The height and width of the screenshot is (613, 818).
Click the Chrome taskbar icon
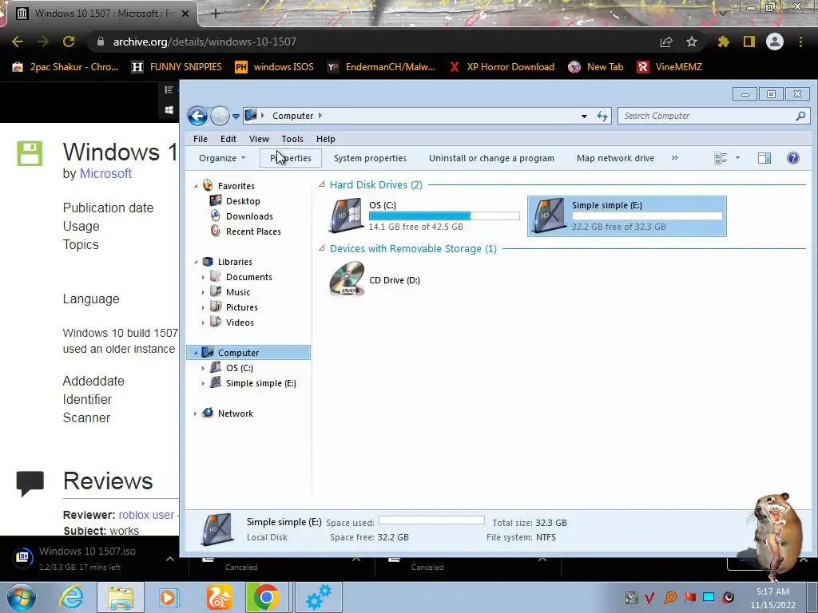coord(266,597)
